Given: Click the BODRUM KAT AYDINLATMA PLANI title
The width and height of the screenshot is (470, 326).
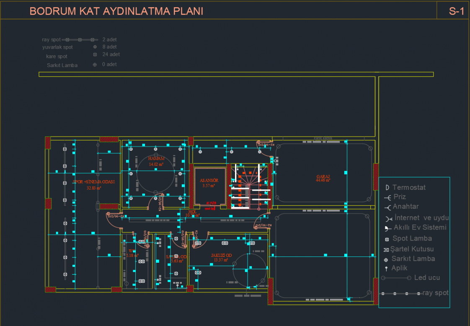Looking at the screenshot, I should coord(116,11).
